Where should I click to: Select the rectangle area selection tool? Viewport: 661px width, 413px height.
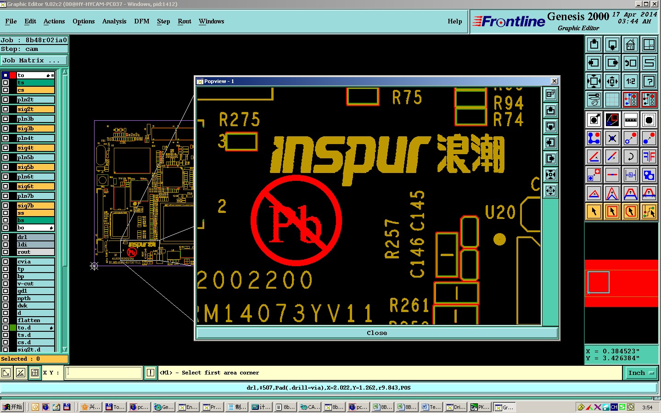click(612, 212)
